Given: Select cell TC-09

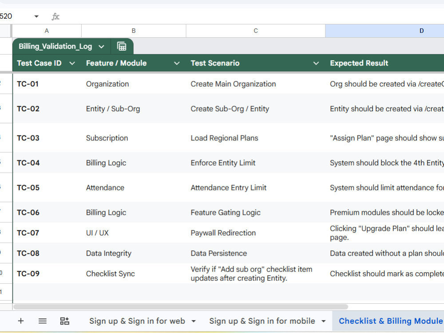Looking at the screenshot, I should coord(47,274).
